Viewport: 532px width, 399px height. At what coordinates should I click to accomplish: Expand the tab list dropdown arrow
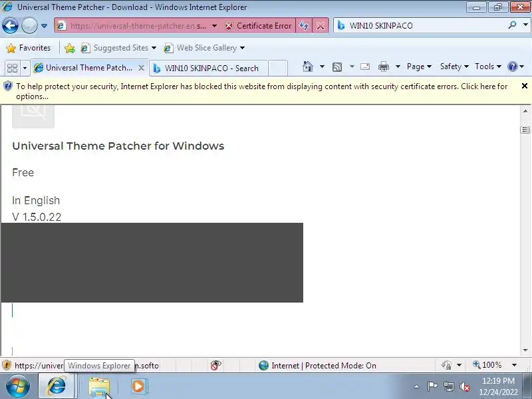coord(25,68)
